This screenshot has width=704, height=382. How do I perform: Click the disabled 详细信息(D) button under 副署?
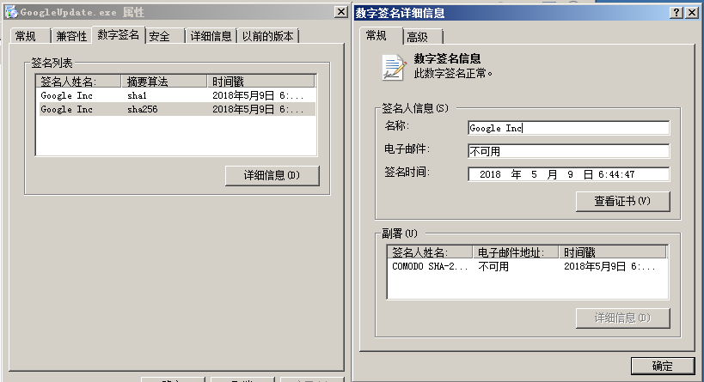[622, 318]
